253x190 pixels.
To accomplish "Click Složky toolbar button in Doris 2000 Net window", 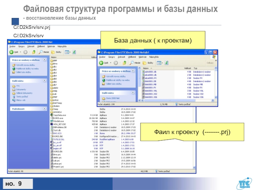I will coord(56,52).
